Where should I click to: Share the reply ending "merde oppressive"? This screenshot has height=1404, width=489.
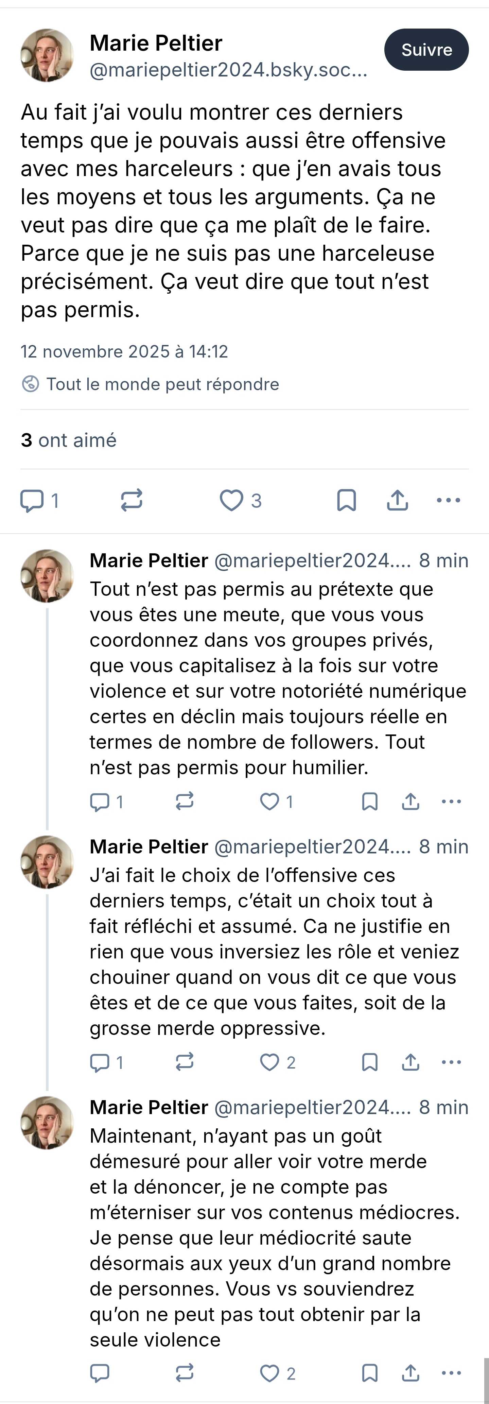click(x=411, y=1062)
